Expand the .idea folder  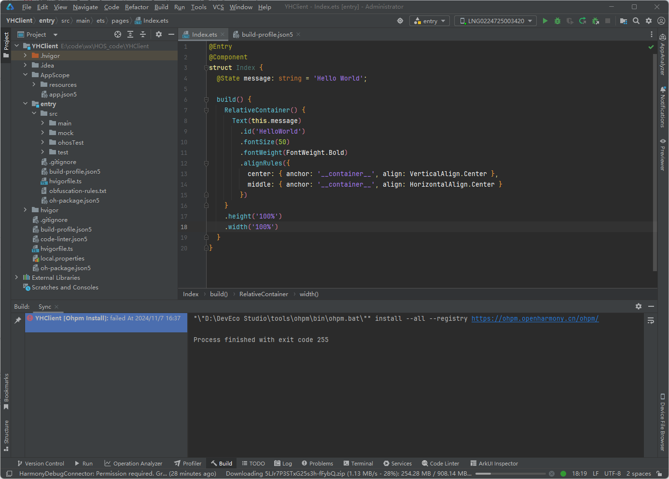tap(25, 65)
